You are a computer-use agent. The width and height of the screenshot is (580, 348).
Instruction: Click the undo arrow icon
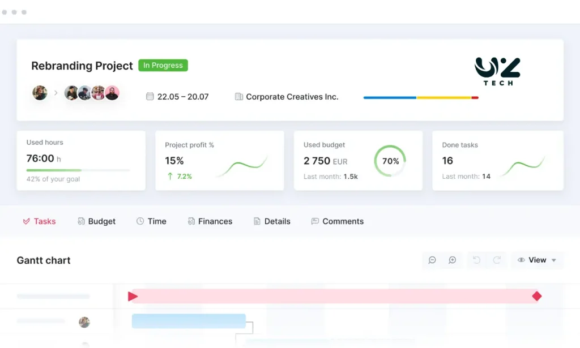point(476,260)
